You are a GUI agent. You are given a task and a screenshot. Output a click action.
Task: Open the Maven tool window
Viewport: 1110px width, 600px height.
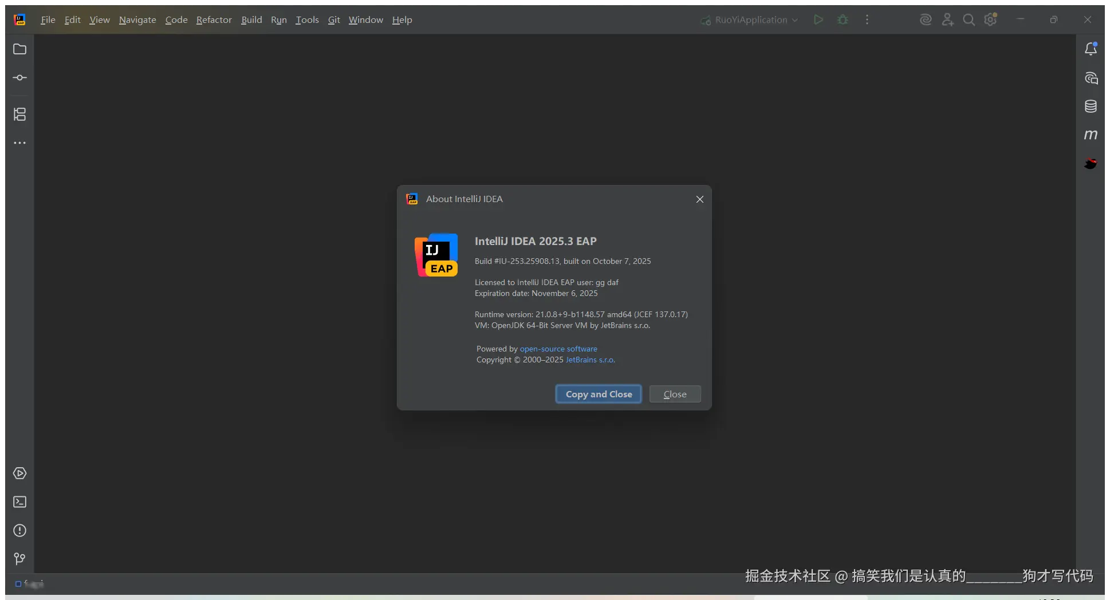[x=1091, y=135]
